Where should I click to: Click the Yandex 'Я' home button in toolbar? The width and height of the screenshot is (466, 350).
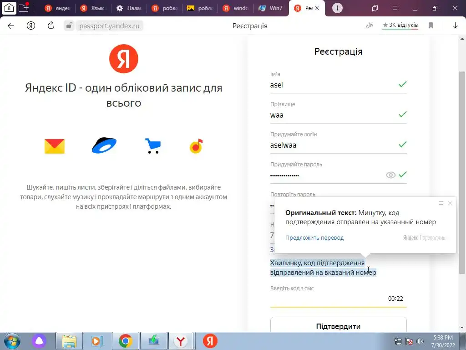pos(31,26)
